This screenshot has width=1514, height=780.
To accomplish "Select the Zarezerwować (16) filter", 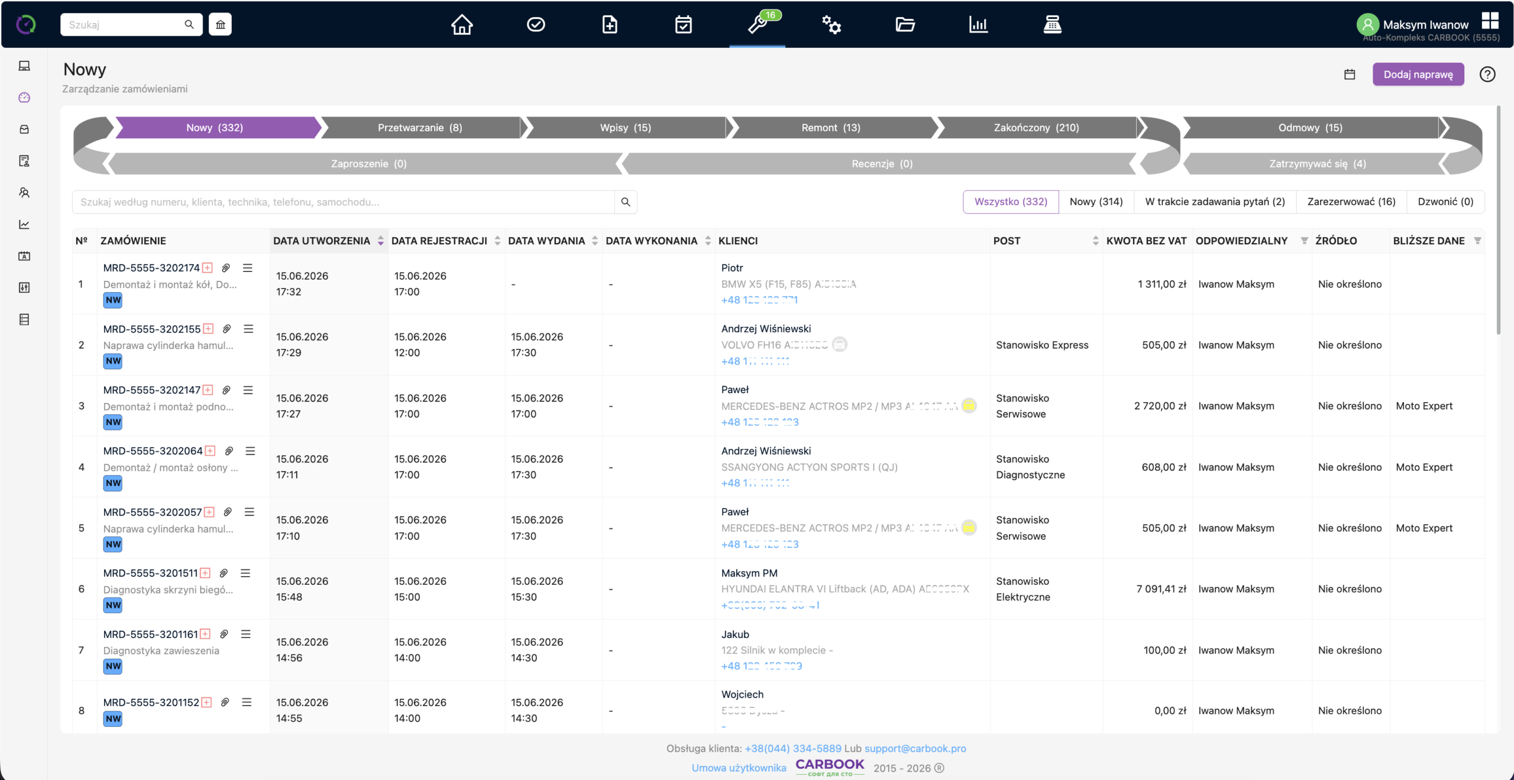I will 1351,202.
